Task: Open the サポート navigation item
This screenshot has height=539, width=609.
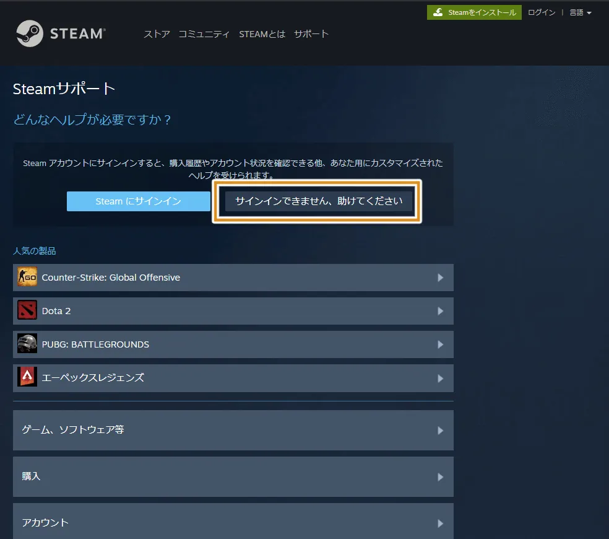Action: point(311,34)
